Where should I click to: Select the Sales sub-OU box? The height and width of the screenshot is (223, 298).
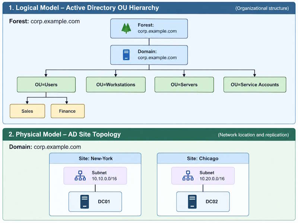[x=27, y=111]
